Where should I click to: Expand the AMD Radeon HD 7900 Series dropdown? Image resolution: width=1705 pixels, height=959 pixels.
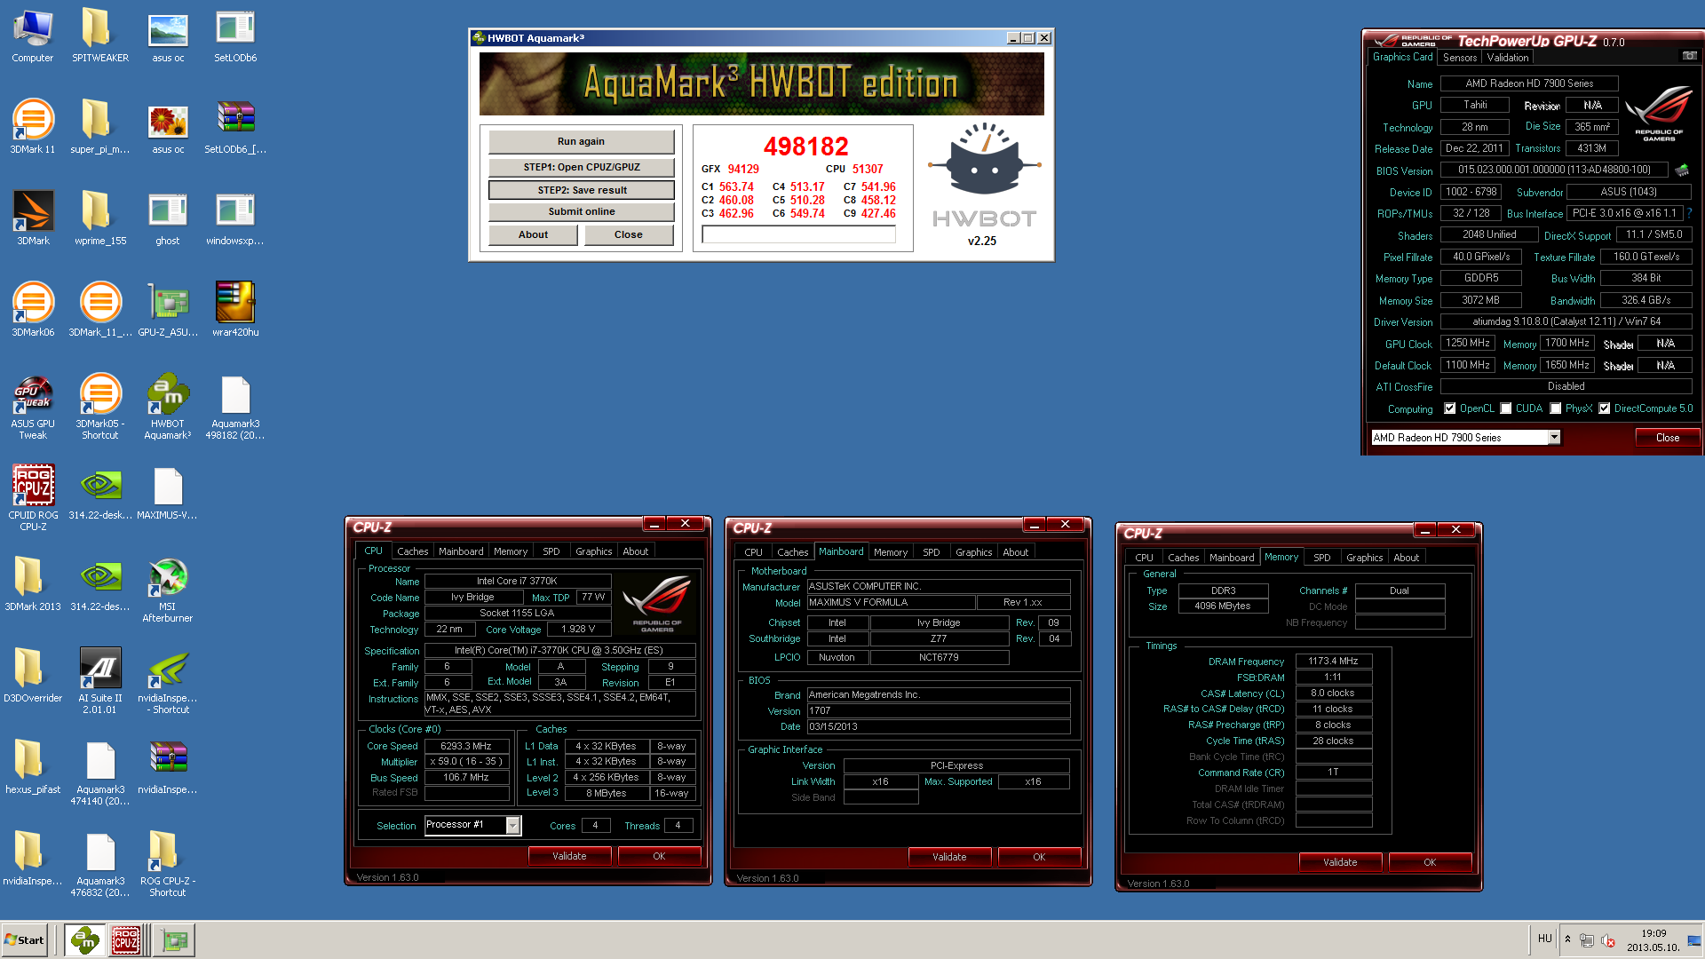[x=1554, y=437]
